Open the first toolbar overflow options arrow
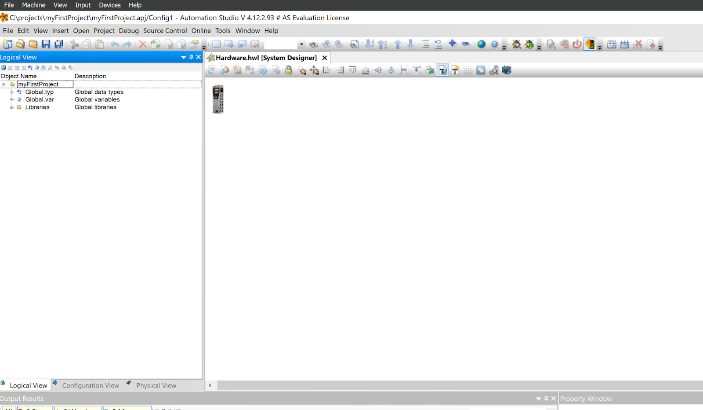 [204, 47]
